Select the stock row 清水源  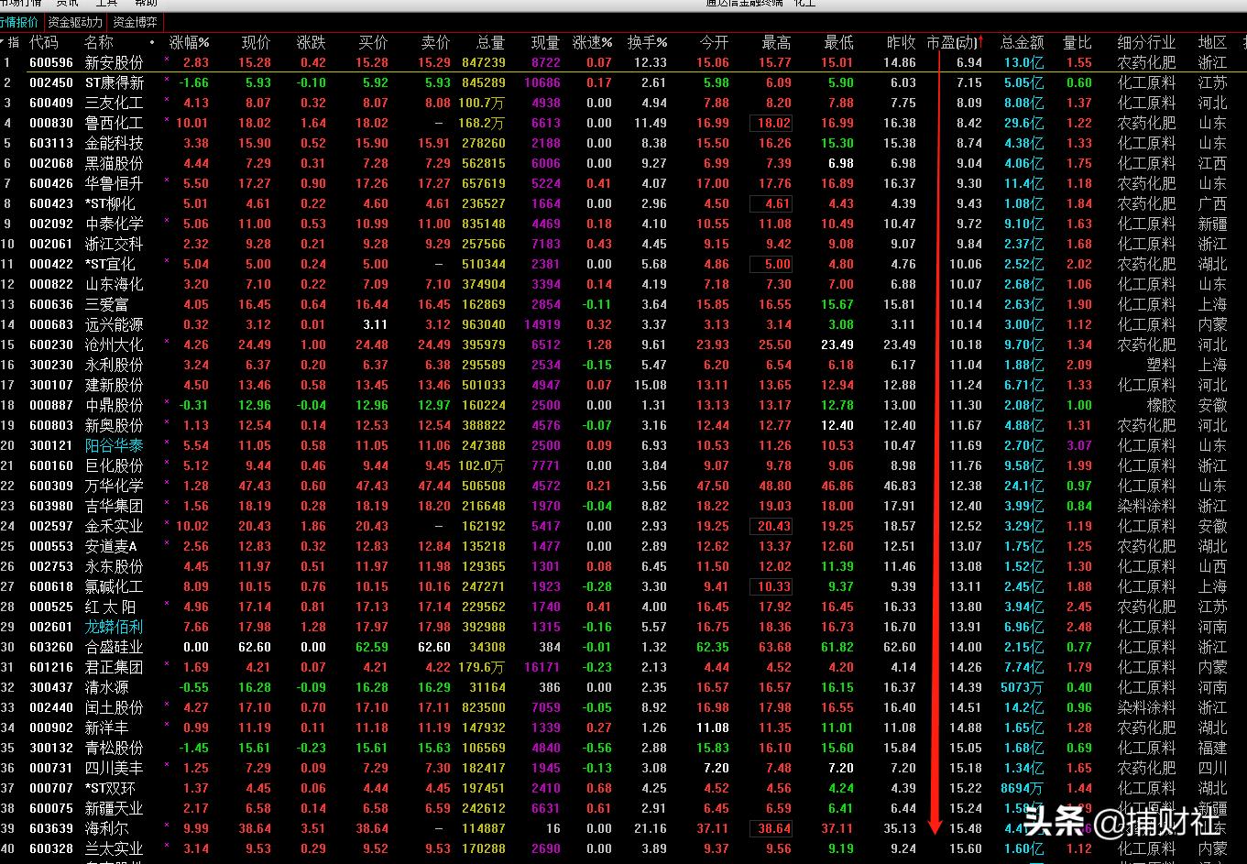[106, 687]
